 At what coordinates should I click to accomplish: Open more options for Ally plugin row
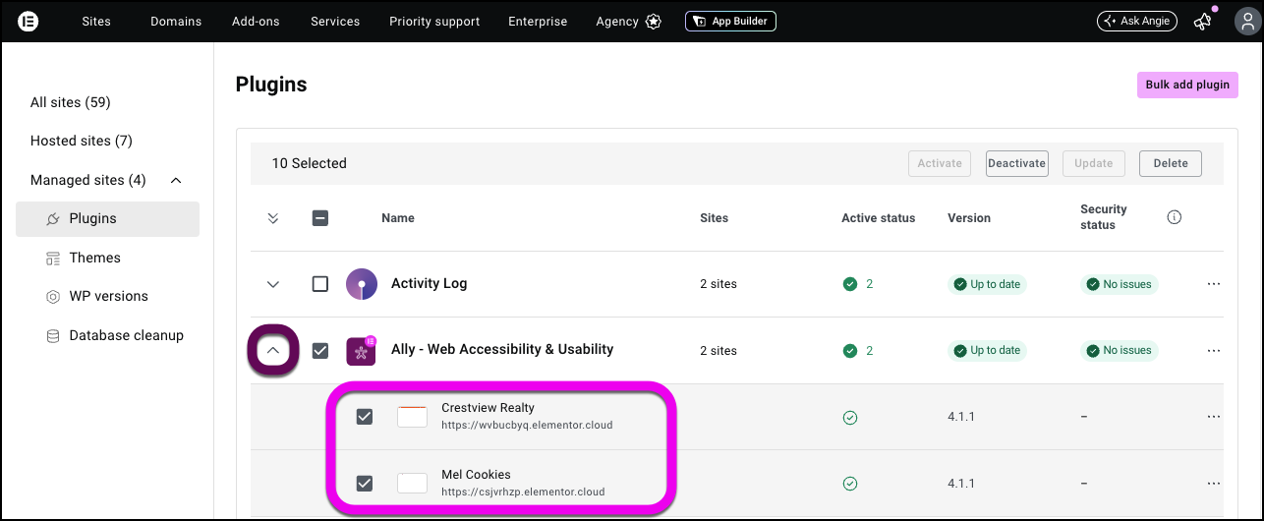(1214, 350)
